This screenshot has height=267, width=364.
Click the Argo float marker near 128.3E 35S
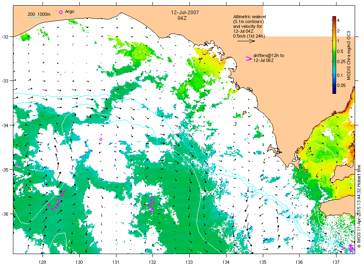[17, 166]
